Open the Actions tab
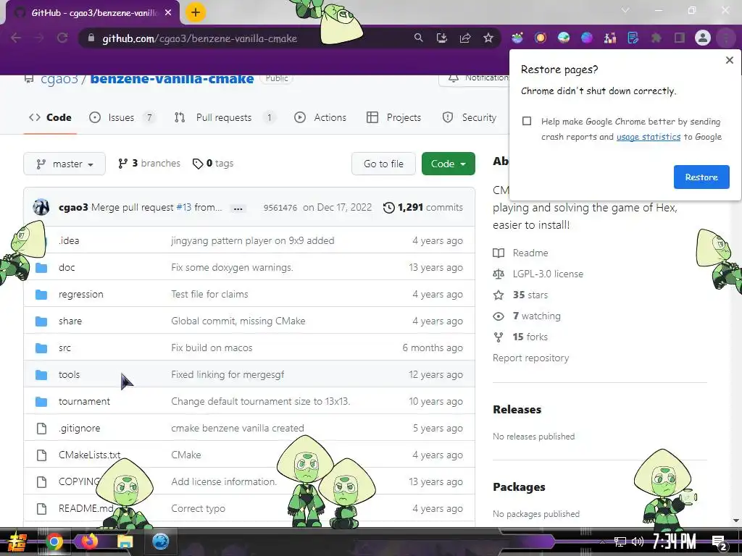 (x=320, y=117)
